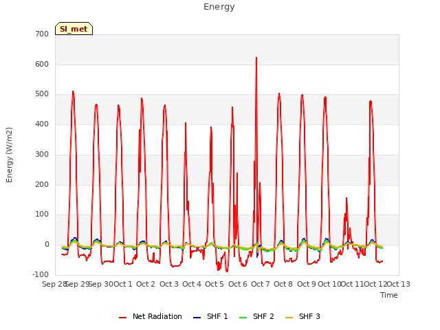Click the Sep 28 x-axis tick label
This screenshot has height=330, width=440.
(x=54, y=284)
